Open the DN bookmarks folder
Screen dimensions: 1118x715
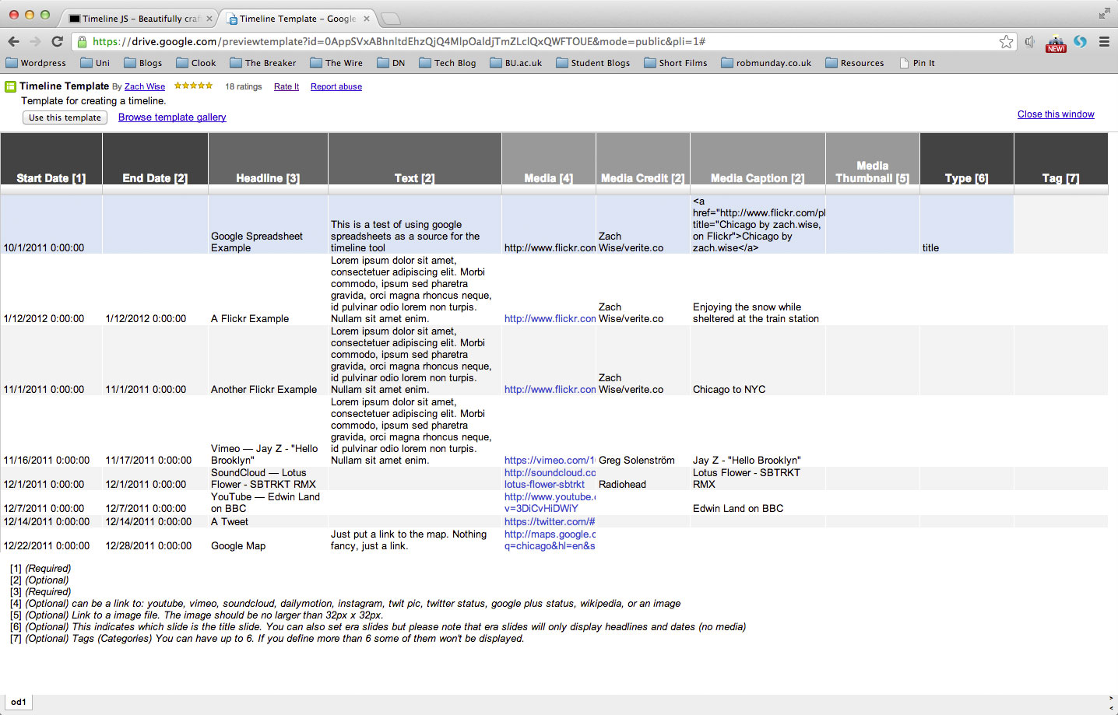pyautogui.click(x=391, y=63)
